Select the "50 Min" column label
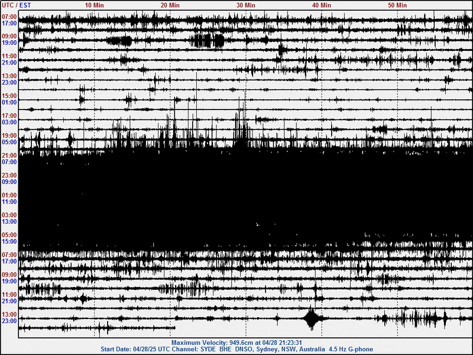The width and height of the screenshot is (473, 355). click(x=397, y=5)
